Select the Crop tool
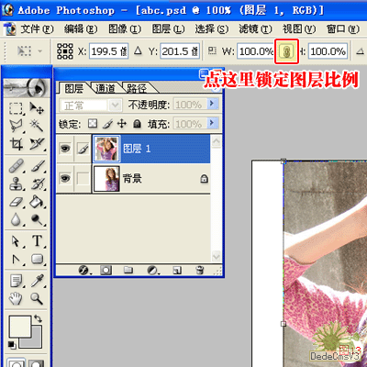This screenshot has width=367, height=367. [16, 144]
